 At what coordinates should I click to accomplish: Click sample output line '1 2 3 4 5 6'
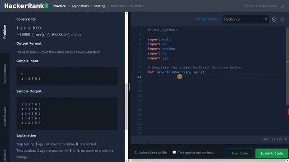(x=31, y=123)
